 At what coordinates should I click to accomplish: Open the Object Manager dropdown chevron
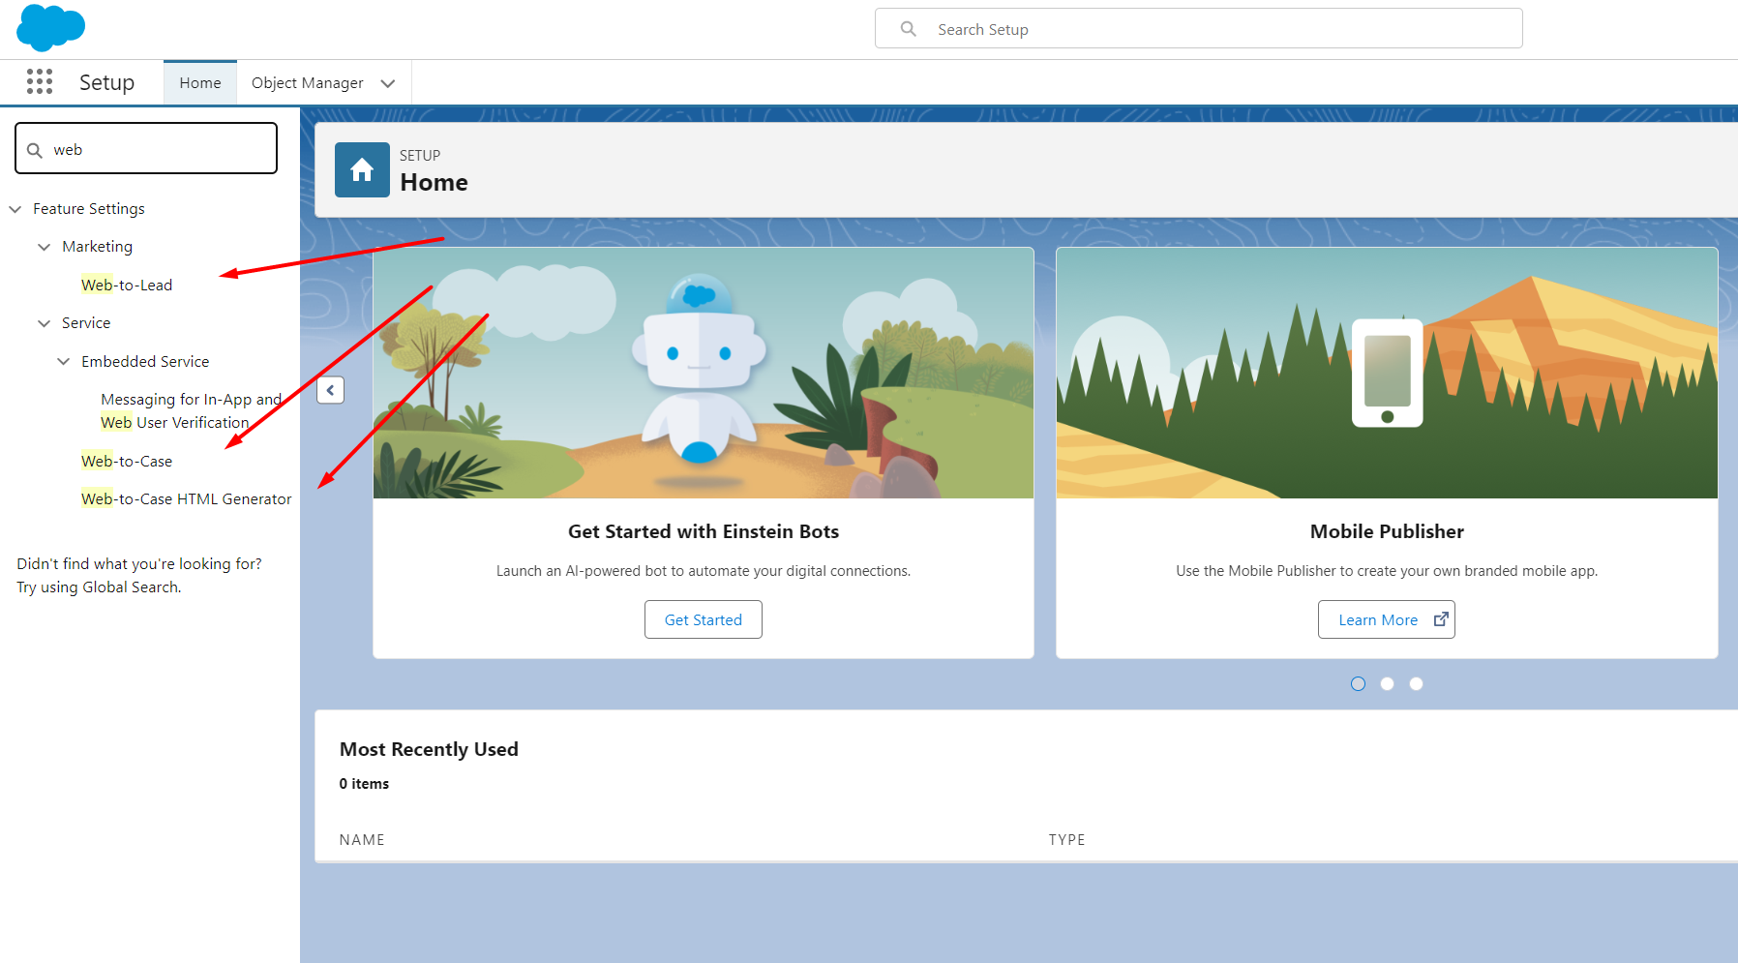coord(388,83)
